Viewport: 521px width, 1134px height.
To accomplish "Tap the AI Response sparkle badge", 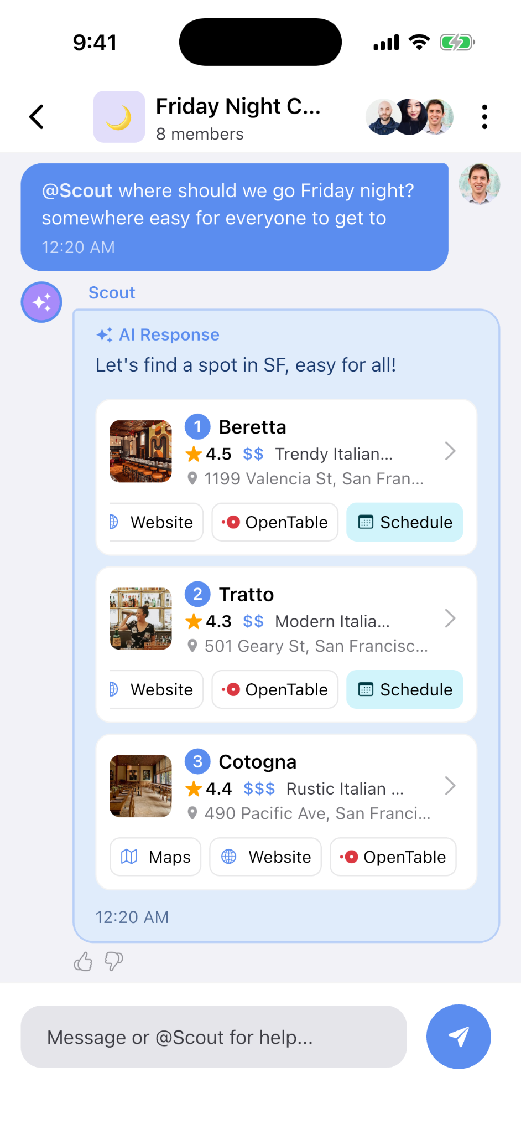I will click(104, 334).
